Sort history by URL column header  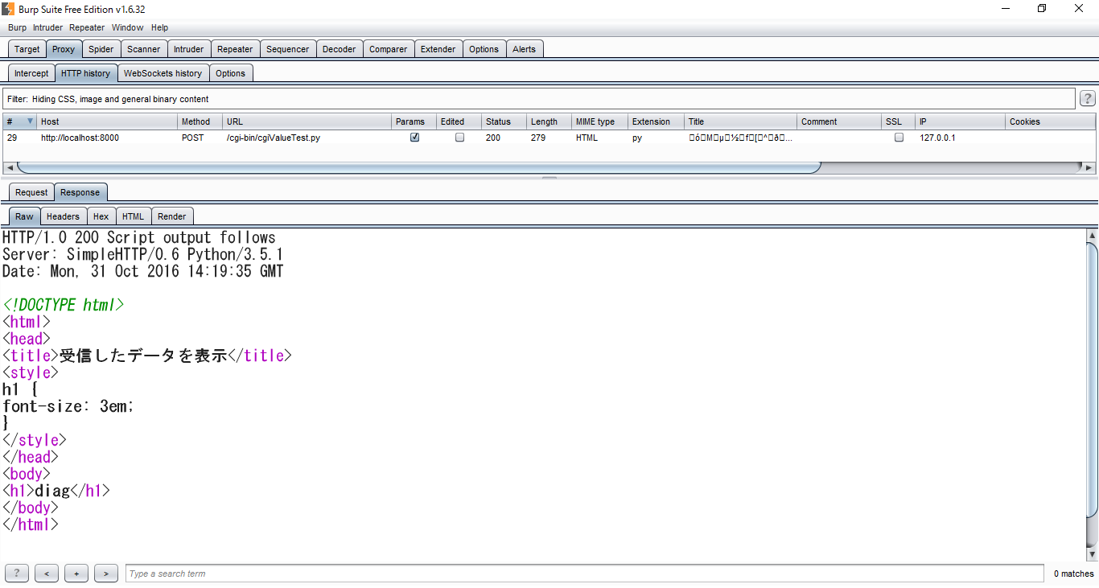click(307, 121)
